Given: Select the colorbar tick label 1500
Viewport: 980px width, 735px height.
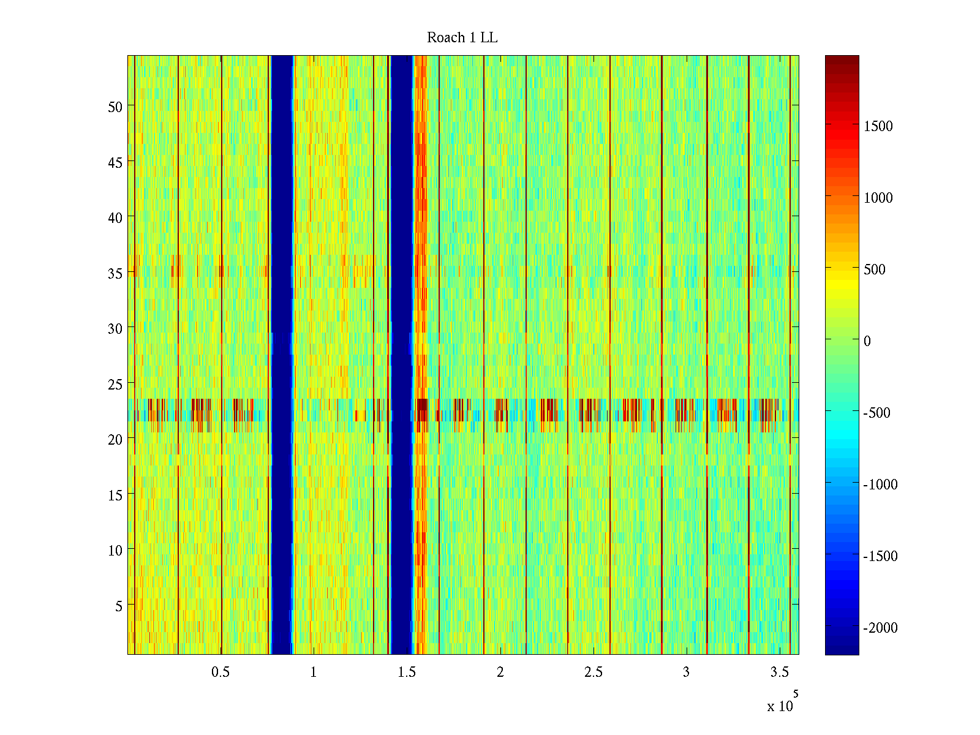Looking at the screenshot, I should tap(878, 126).
